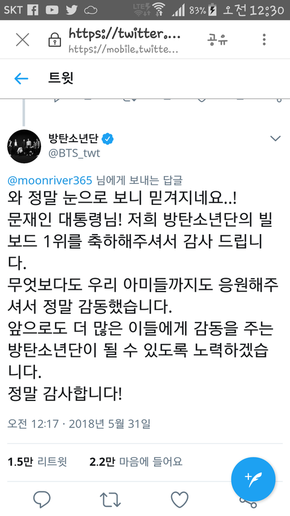The width and height of the screenshot is (290, 516).
Task: Tap the Facebook notification icon in status bar
Action: point(33,10)
